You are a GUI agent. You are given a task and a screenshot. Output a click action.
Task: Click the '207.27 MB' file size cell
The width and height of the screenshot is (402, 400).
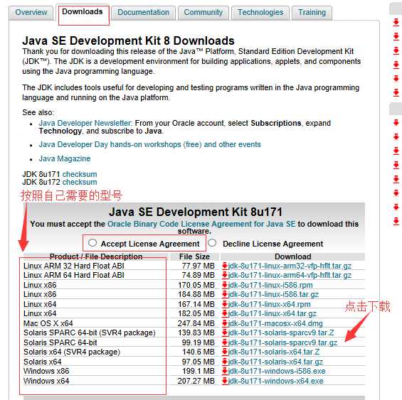click(x=196, y=381)
